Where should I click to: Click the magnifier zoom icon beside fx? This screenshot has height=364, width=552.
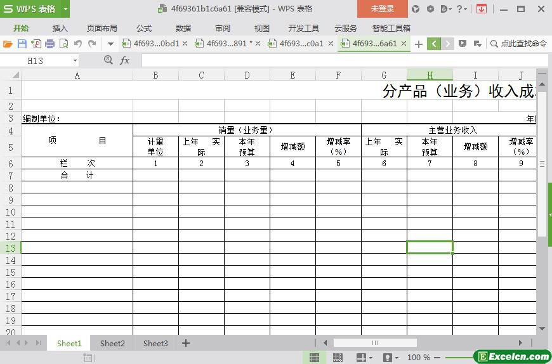(x=108, y=60)
